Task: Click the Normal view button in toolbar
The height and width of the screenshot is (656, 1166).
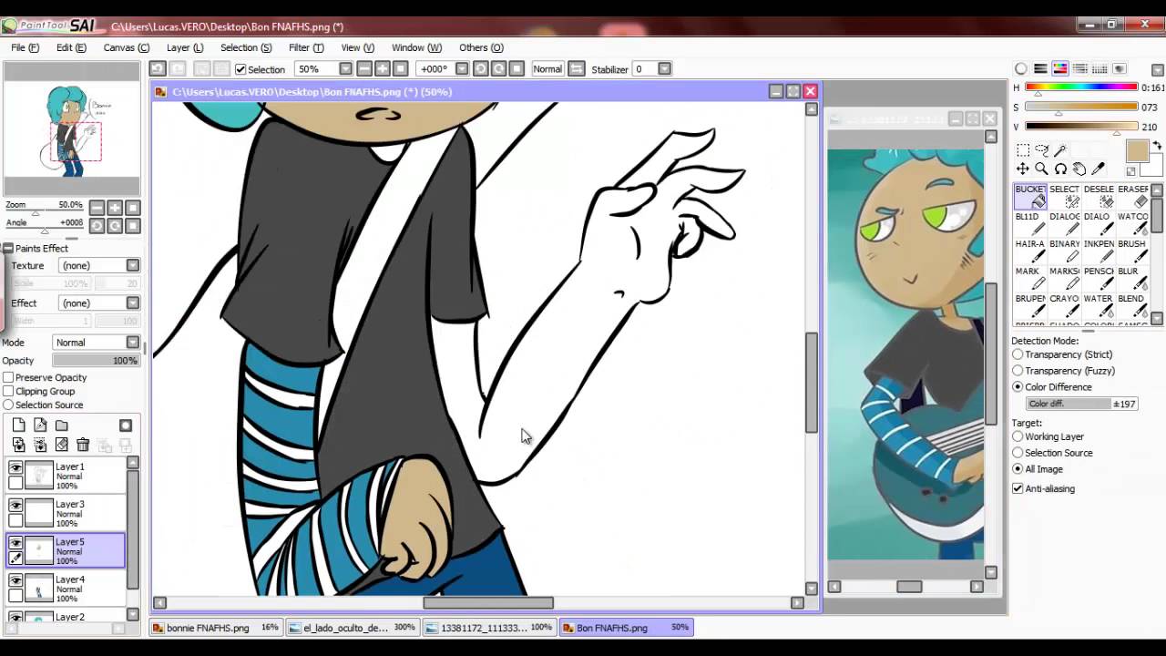Action: pyautogui.click(x=547, y=69)
